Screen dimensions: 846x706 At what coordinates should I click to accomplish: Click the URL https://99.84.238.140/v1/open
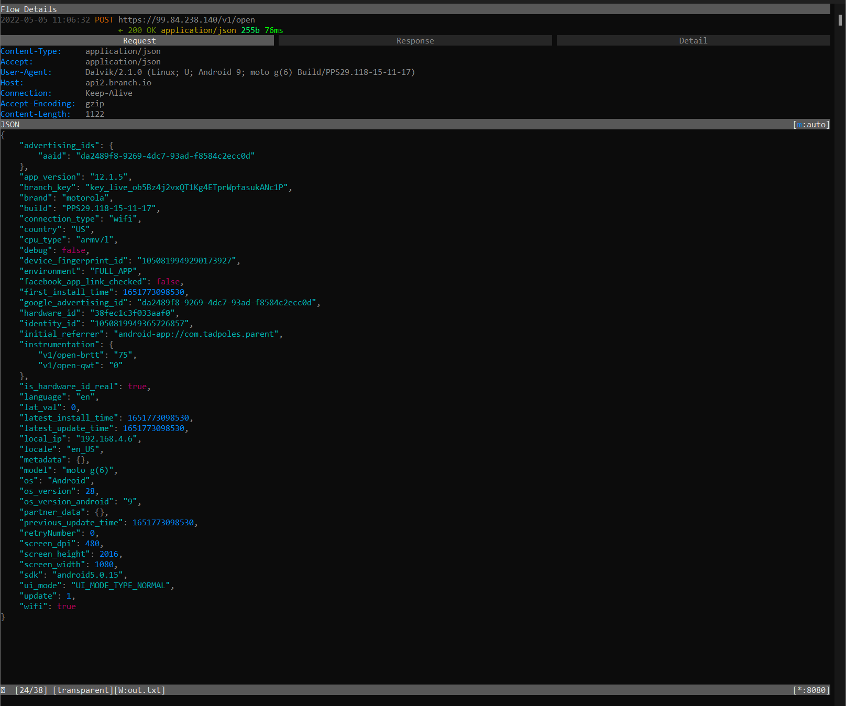186,20
